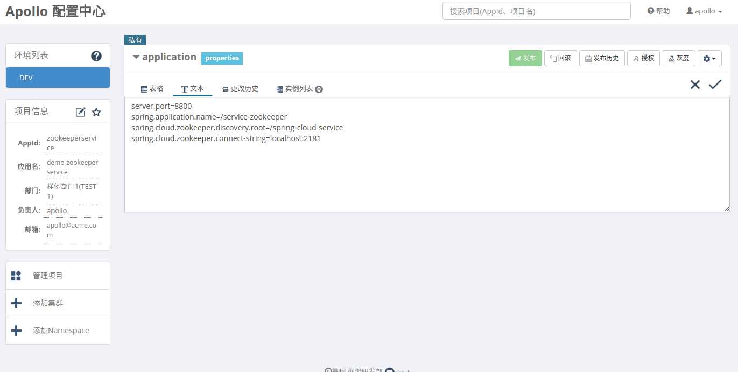Click the edit project info pencil icon
This screenshot has width=738, height=372.
coord(81,112)
